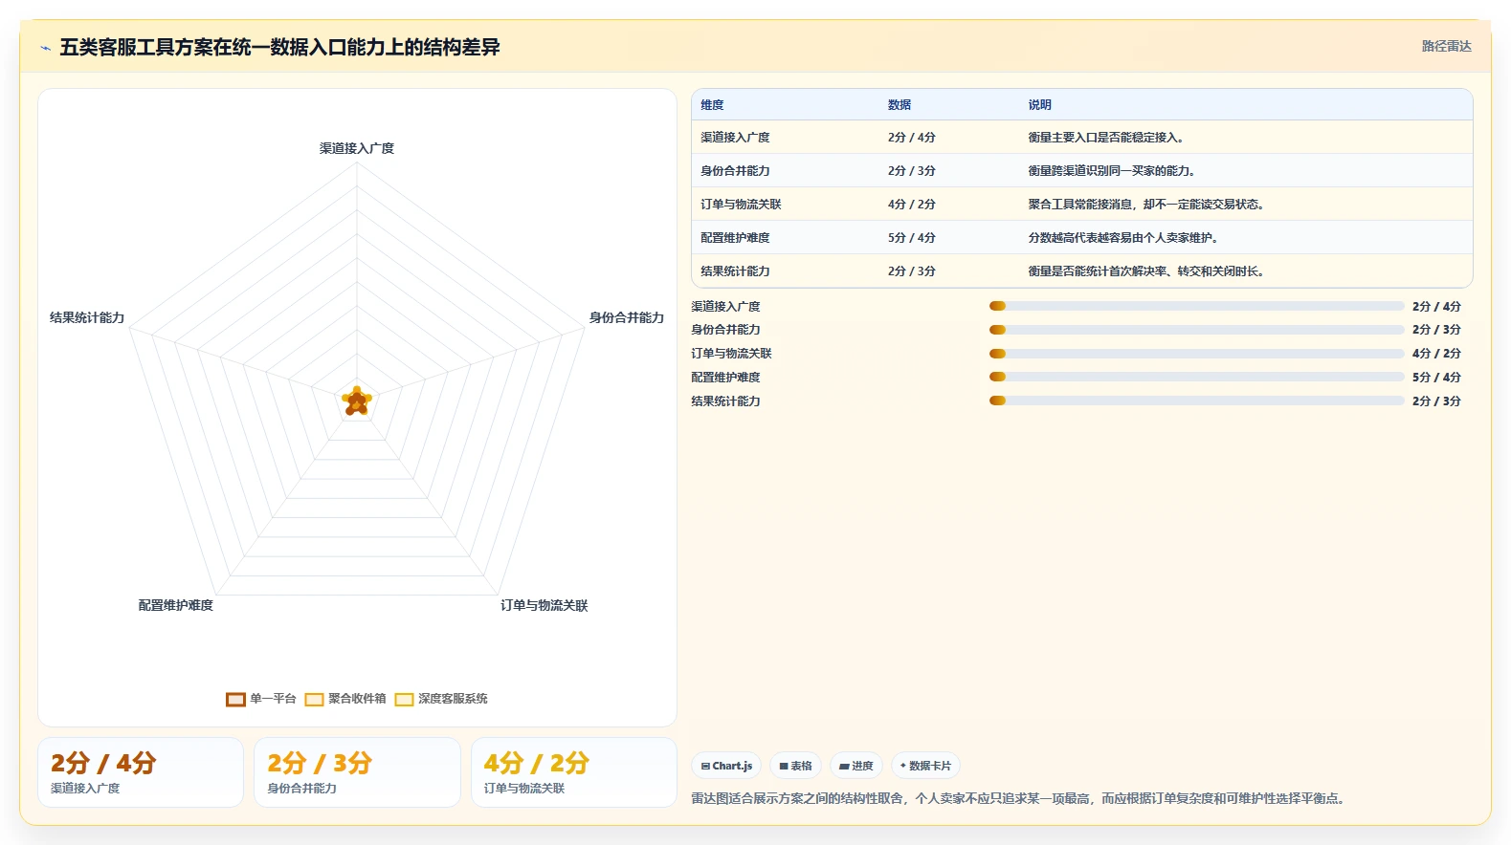Click the footer note about 雷达图适合展示
The height and width of the screenshot is (845, 1511).
coord(1020,798)
